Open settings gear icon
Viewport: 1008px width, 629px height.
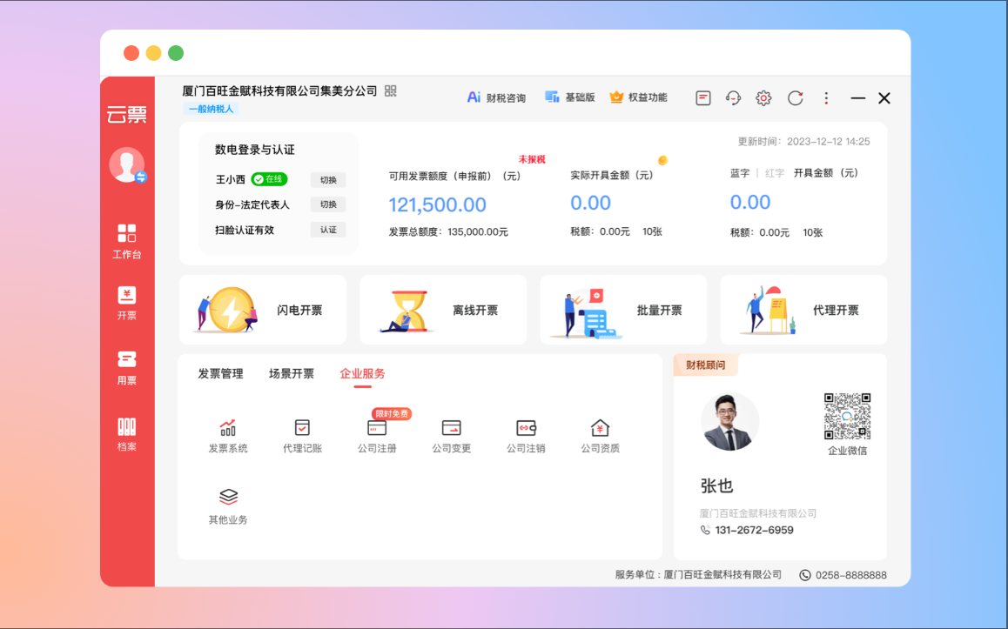tap(763, 98)
